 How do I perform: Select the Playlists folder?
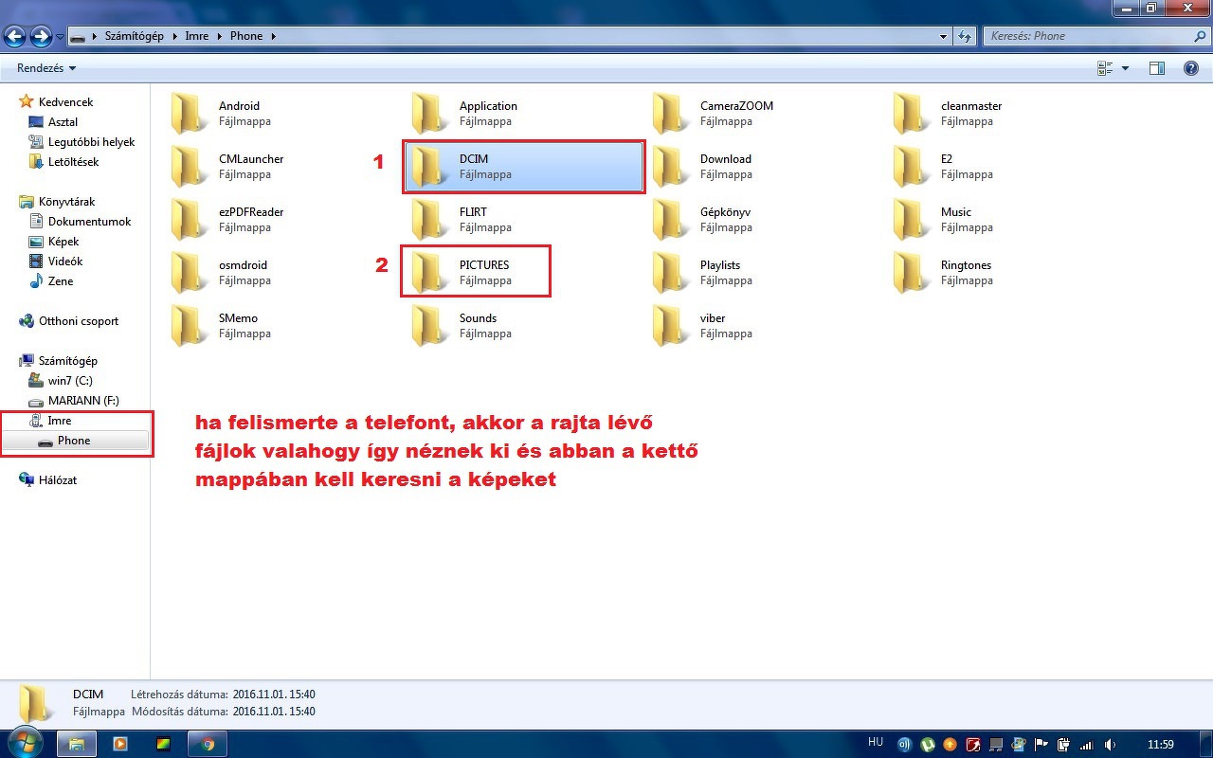pyautogui.click(x=706, y=273)
